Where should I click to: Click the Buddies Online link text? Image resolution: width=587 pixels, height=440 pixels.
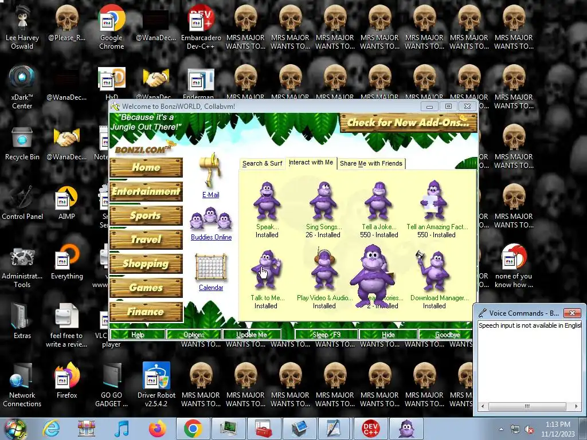click(x=211, y=237)
